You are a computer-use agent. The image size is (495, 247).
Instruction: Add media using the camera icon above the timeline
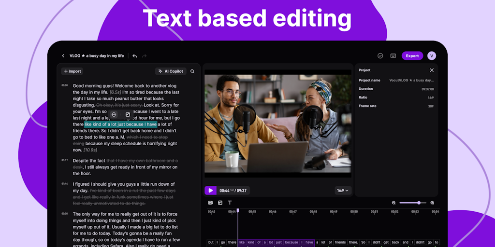pos(210,203)
